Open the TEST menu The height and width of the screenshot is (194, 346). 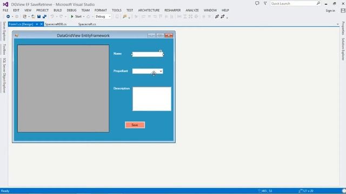tap(130, 10)
